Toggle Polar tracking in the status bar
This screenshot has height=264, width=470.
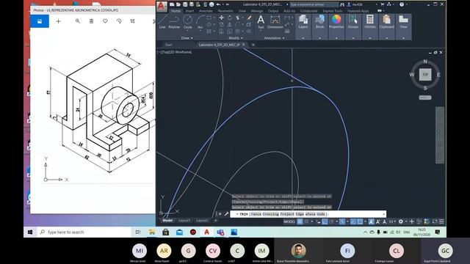tap(331, 221)
